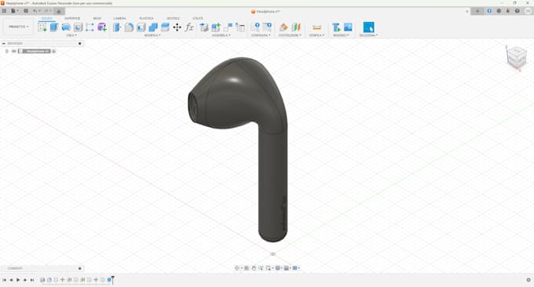The height and width of the screenshot is (287, 534).
Task: Switch to the Lamiera tab
Action: pyautogui.click(x=119, y=18)
